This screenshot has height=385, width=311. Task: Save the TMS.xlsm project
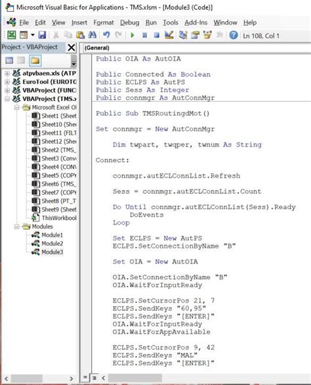pyautogui.click(x=42, y=35)
